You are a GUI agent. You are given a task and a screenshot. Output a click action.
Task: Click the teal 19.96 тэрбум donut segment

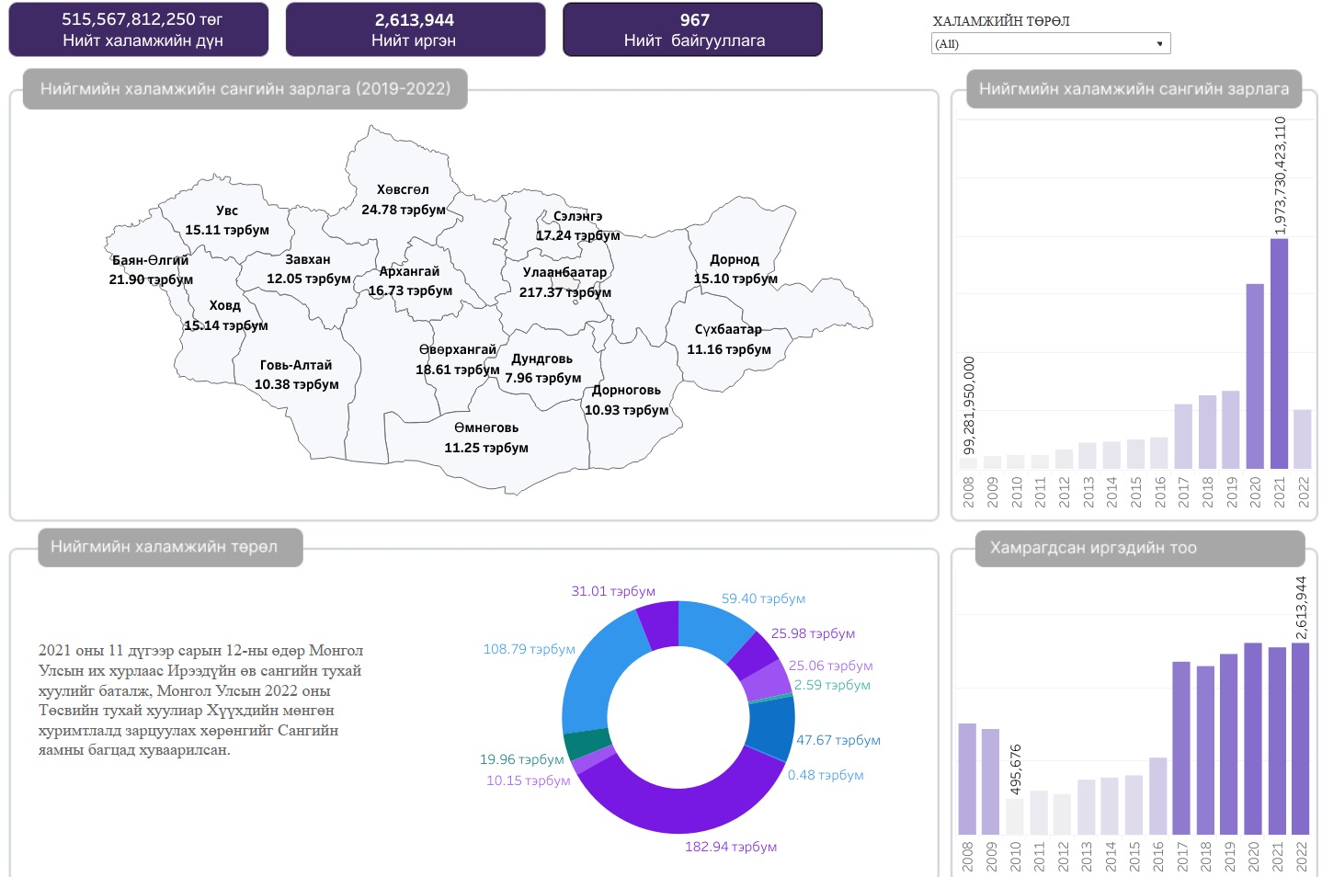(x=585, y=743)
